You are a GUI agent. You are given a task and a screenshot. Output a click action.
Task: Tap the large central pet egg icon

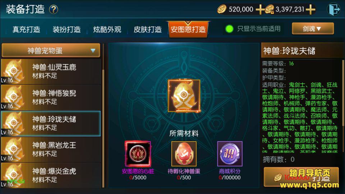[184, 96]
